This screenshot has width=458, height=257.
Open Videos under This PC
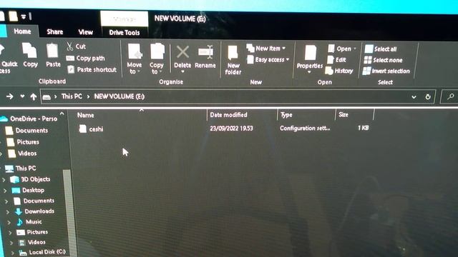pyautogui.click(x=32, y=242)
